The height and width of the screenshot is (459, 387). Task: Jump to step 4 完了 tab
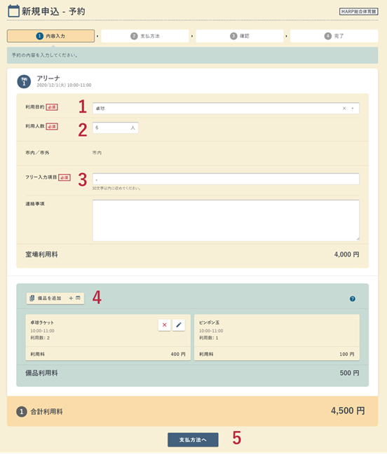point(334,36)
